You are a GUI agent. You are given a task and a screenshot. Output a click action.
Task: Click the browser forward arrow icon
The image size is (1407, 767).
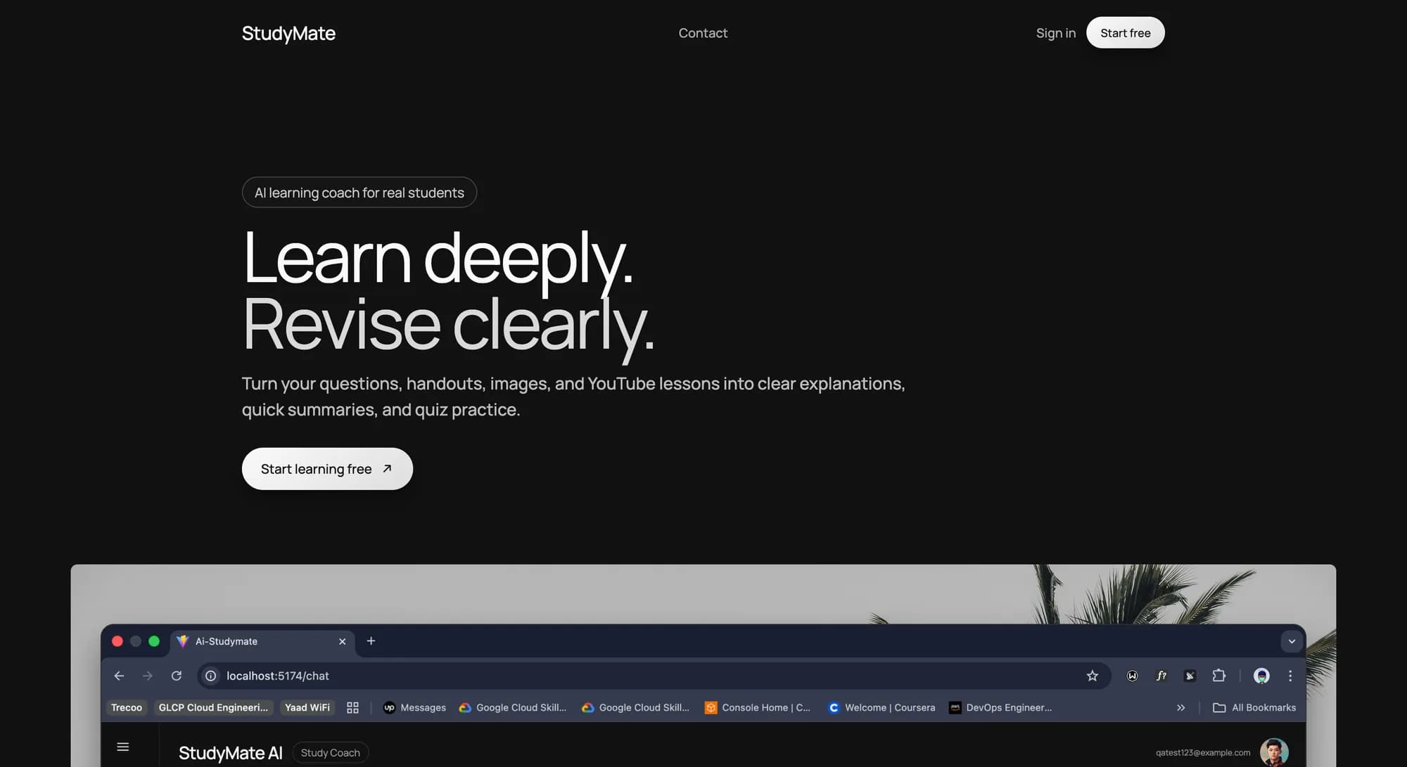[x=147, y=676]
